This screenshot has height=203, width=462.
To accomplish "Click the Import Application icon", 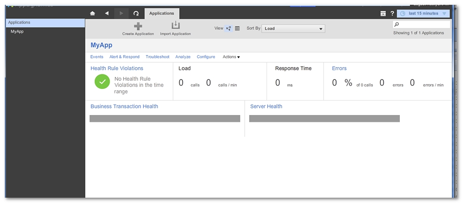I will (x=175, y=26).
